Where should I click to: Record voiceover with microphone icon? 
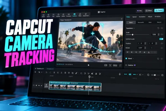coord(120,74)
